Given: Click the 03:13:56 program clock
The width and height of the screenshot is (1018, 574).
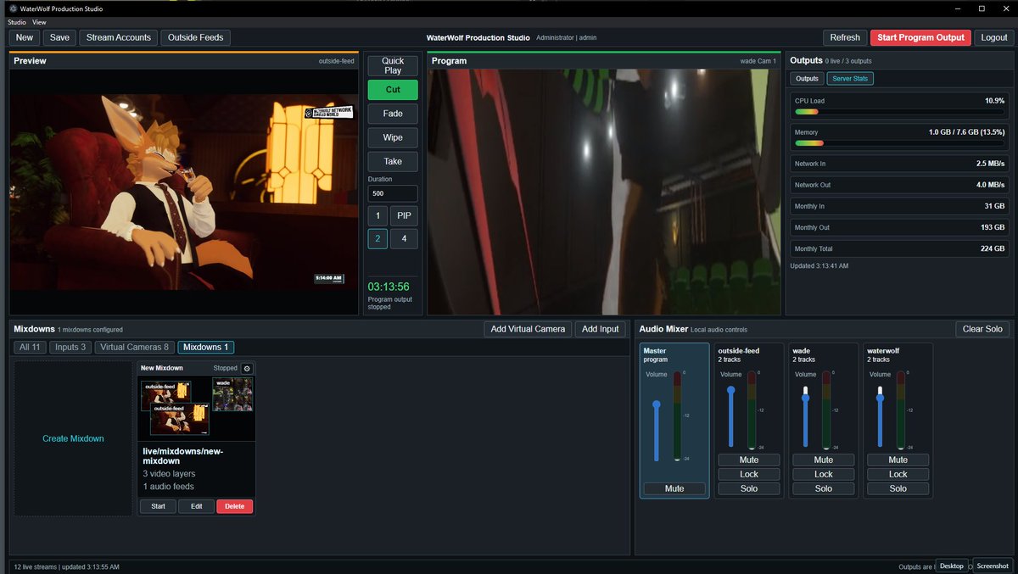Looking at the screenshot, I should click(389, 287).
